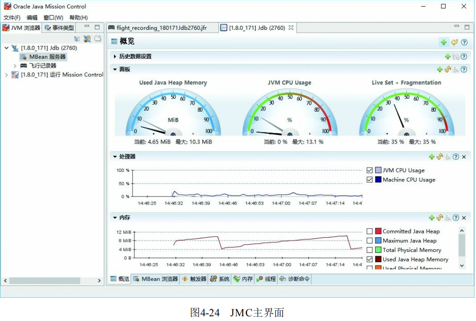Click the yellow undo arrow in 概览 toolbar
This screenshot has width=476, height=321.
454,42
